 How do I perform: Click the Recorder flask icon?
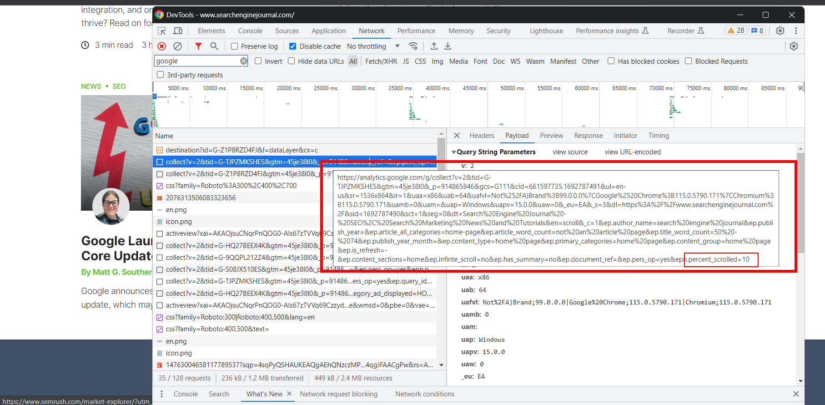point(701,30)
